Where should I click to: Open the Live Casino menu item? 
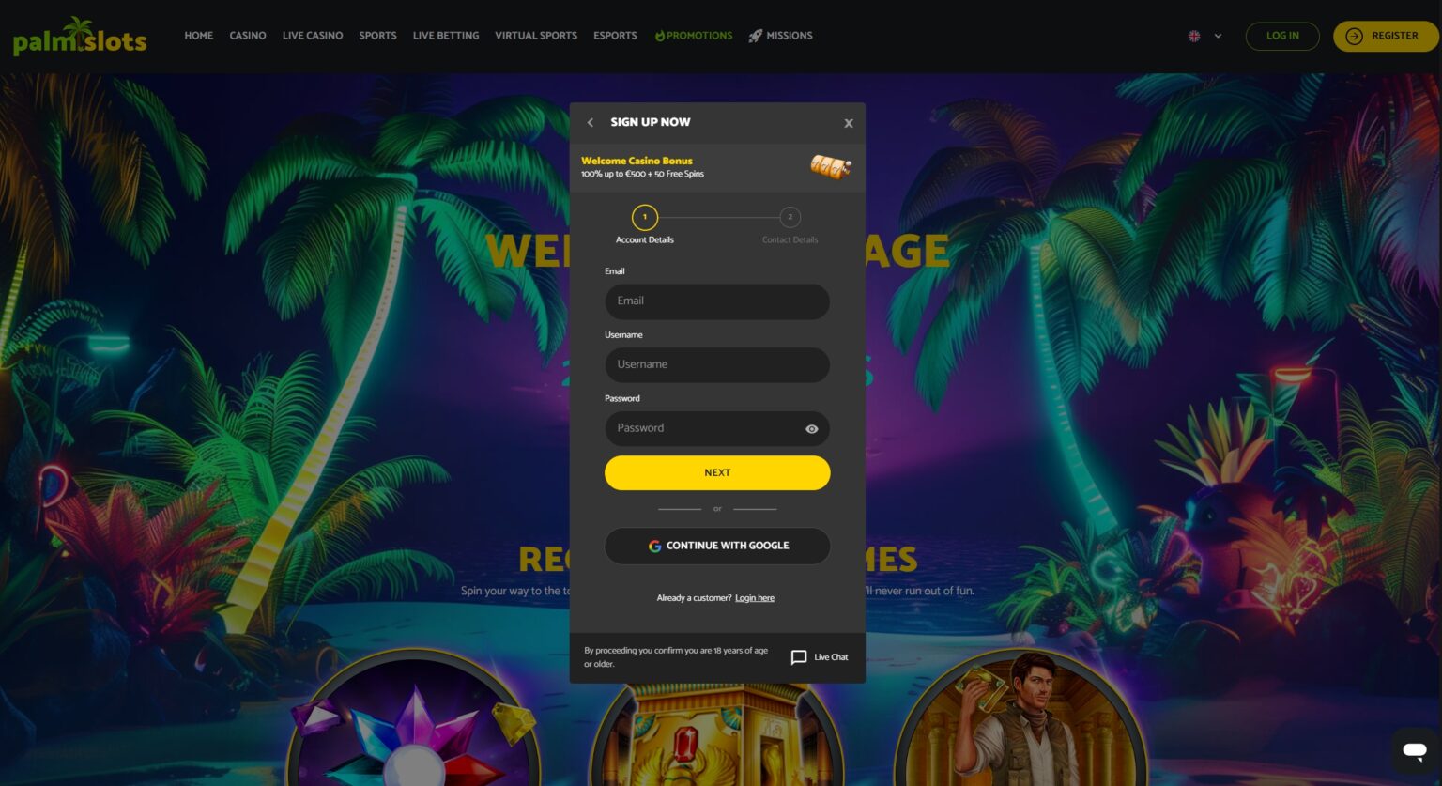click(313, 36)
